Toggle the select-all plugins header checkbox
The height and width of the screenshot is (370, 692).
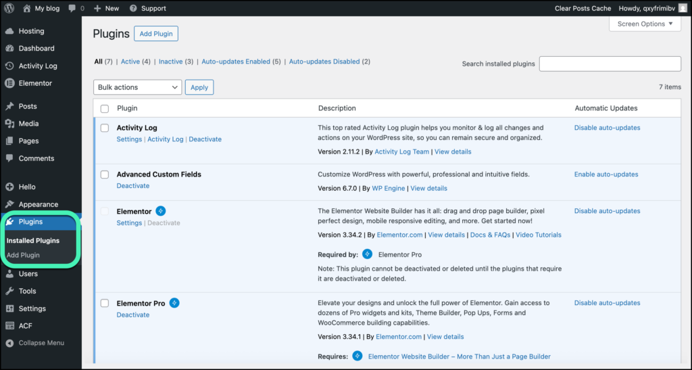(x=105, y=108)
